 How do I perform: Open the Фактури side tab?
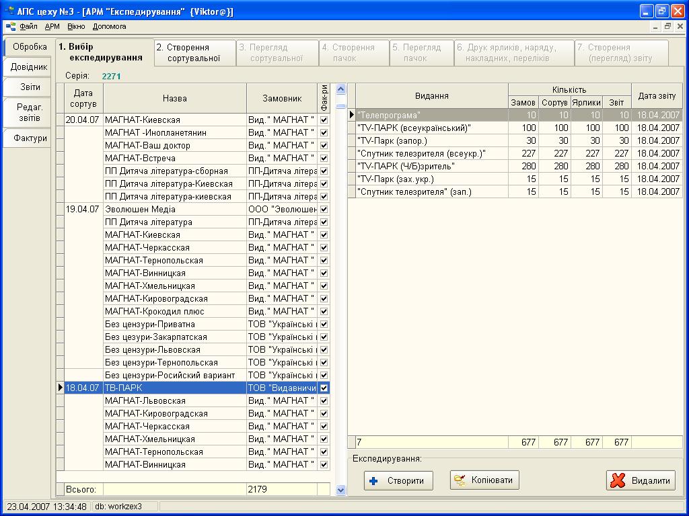point(30,138)
